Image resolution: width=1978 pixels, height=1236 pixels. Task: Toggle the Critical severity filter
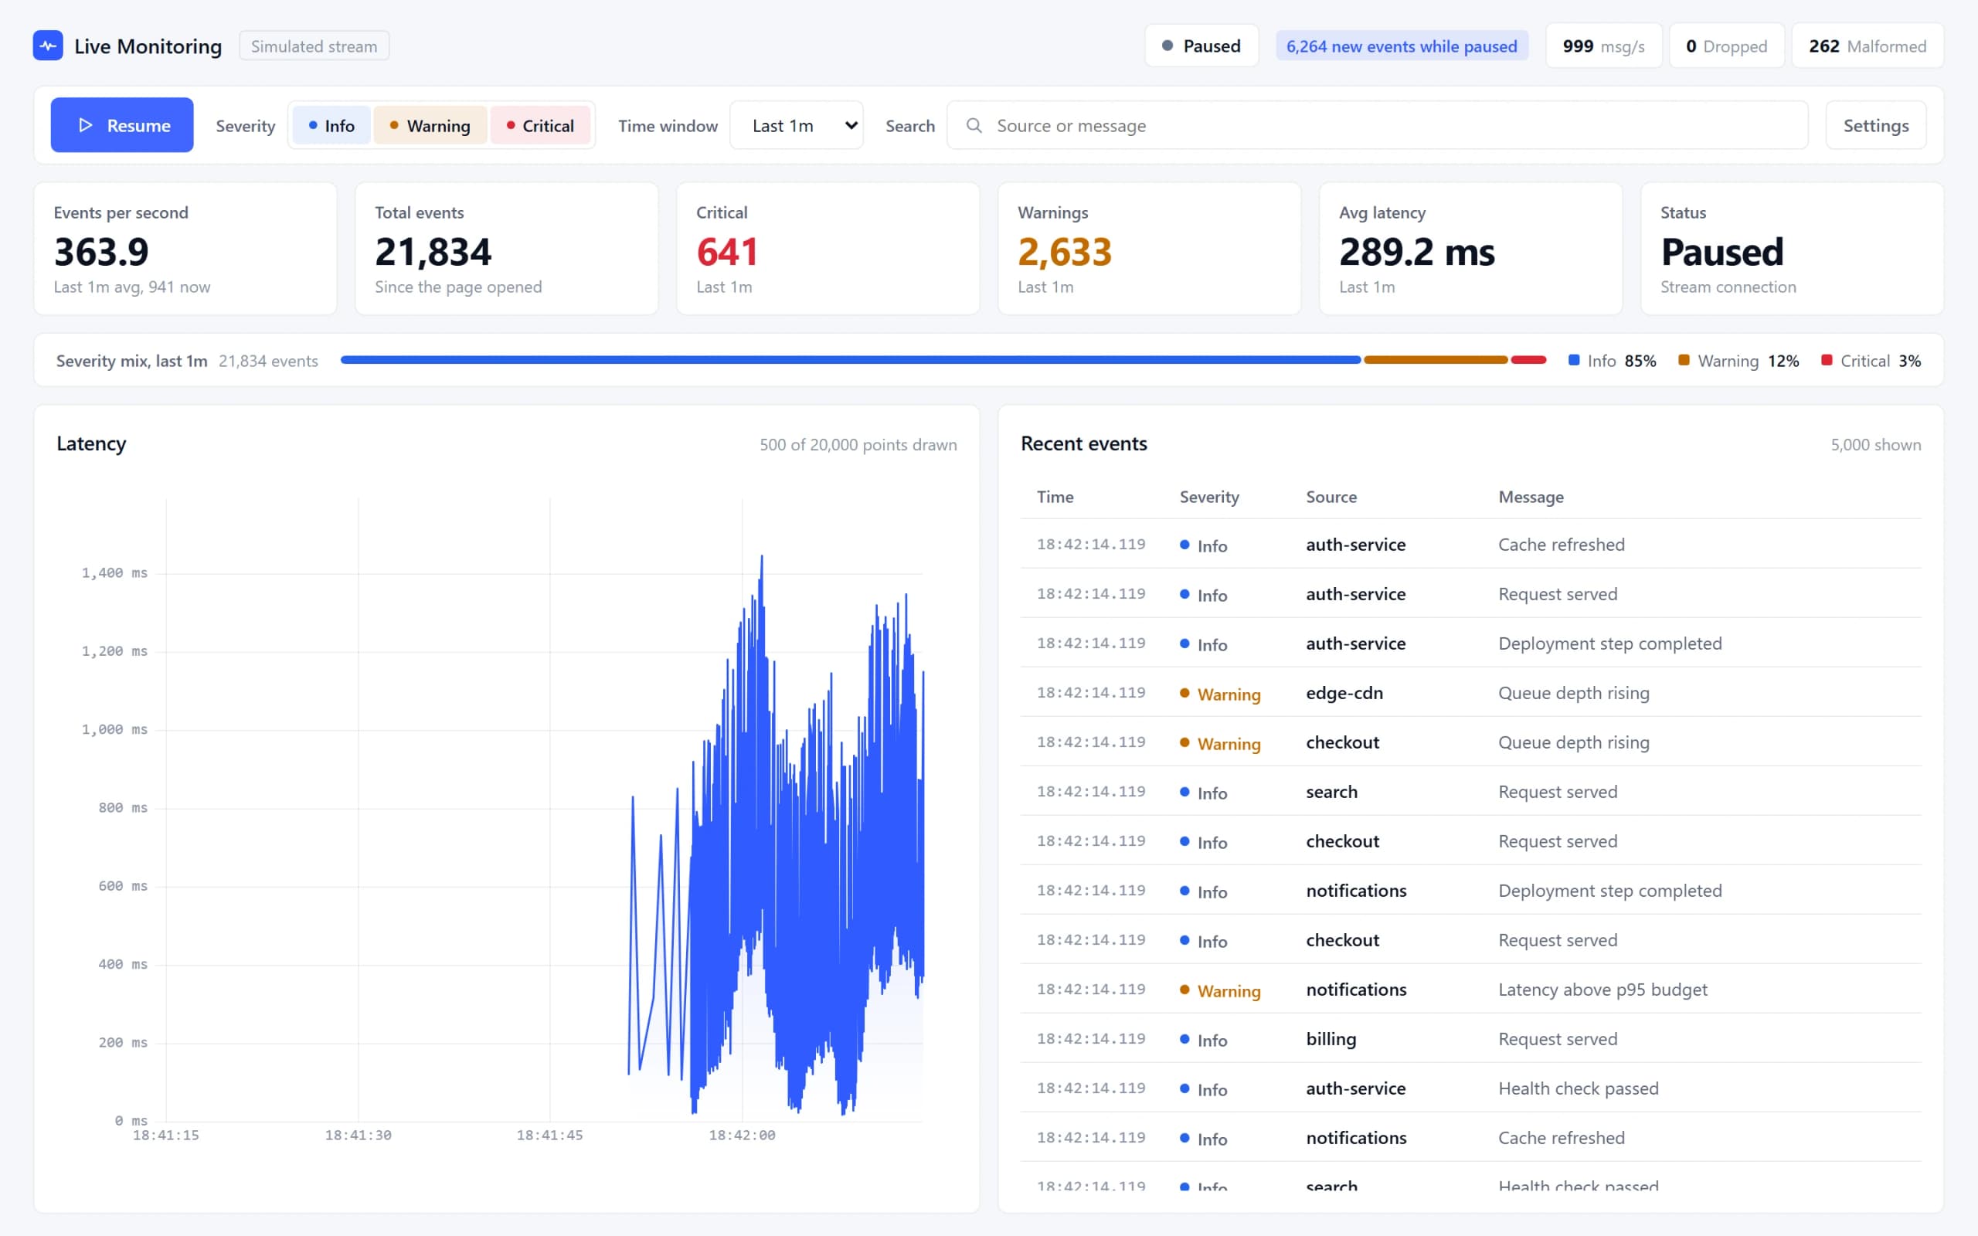539,125
